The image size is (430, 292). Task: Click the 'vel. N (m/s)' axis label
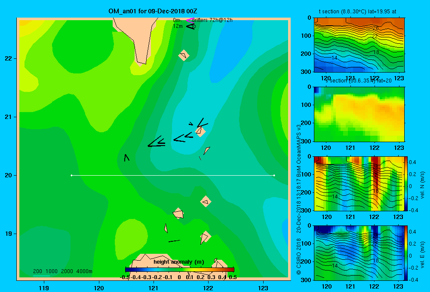(x=423, y=185)
